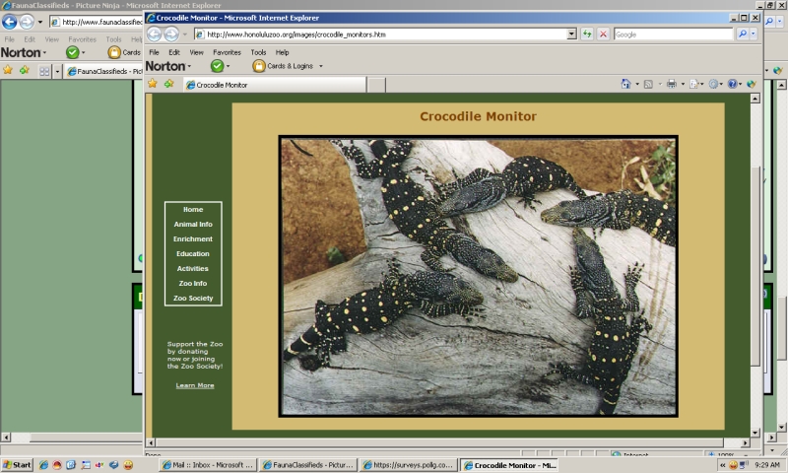
Task: Open the Page toolbar icon
Action: (x=694, y=84)
